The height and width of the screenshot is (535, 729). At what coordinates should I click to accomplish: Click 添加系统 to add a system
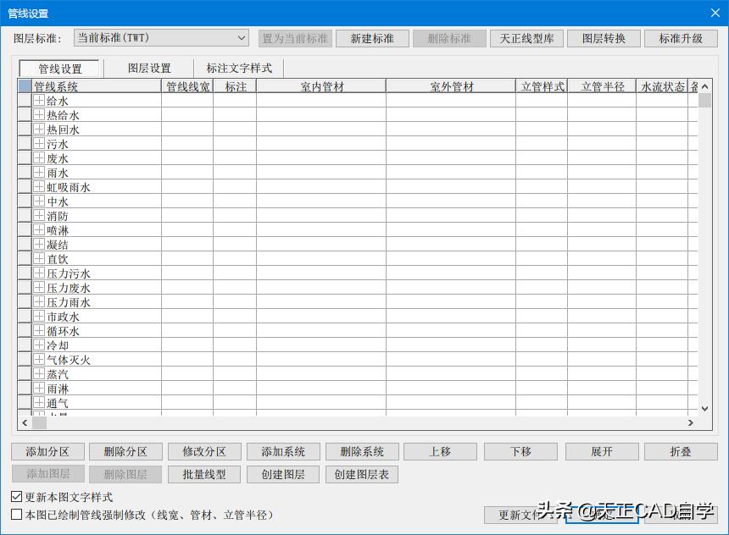point(283,451)
